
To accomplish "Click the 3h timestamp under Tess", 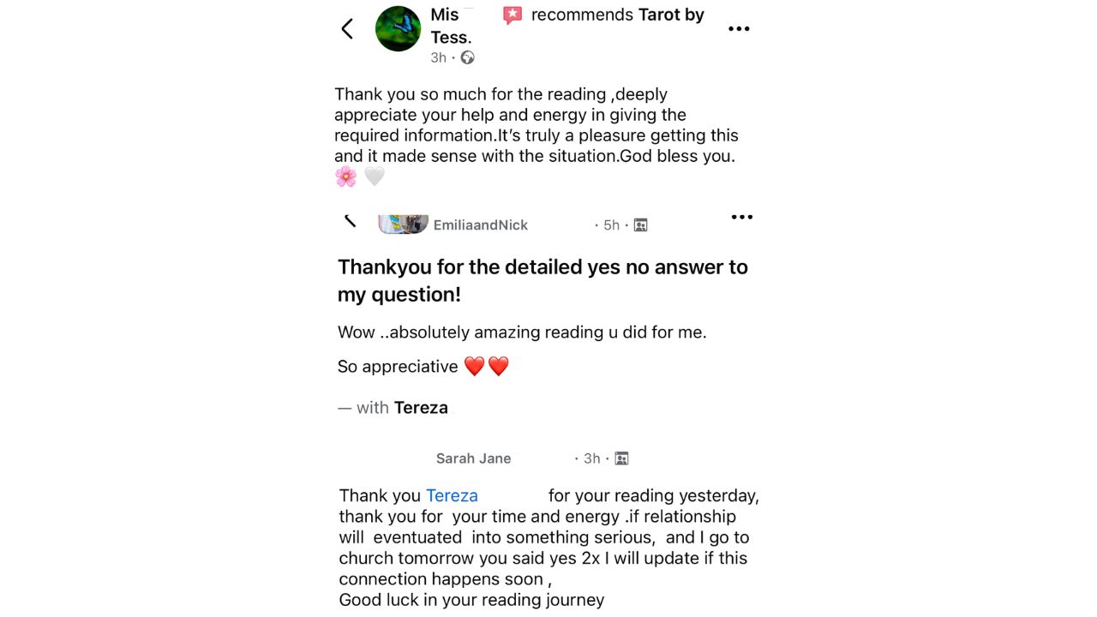I will 439,57.
